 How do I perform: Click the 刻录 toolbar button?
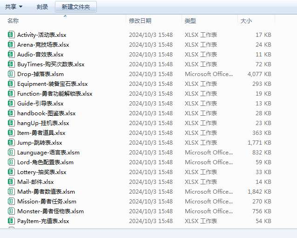tap(42, 7)
